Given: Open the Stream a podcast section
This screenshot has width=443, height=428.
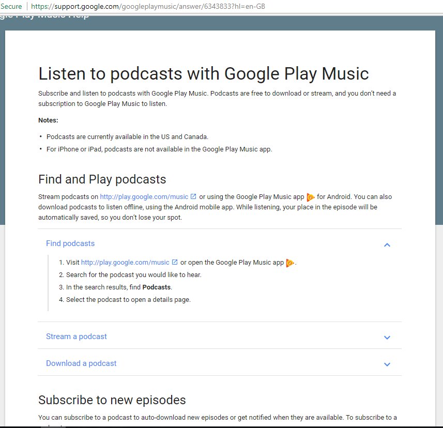Looking at the screenshot, I should coord(77,337).
